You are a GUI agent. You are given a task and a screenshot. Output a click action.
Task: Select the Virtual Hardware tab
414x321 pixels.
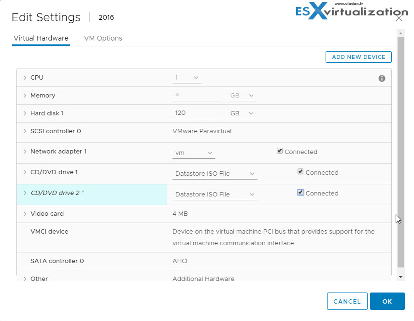pos(41,38)
